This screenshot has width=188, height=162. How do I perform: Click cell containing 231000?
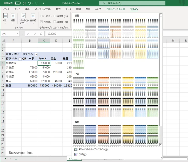(x=56, y=72)
